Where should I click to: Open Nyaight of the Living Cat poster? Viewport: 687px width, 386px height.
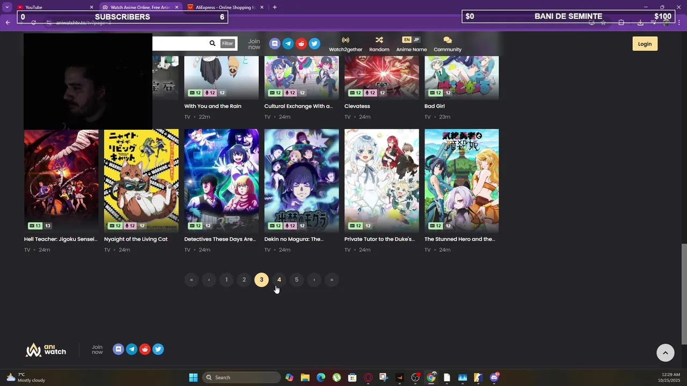141,180
